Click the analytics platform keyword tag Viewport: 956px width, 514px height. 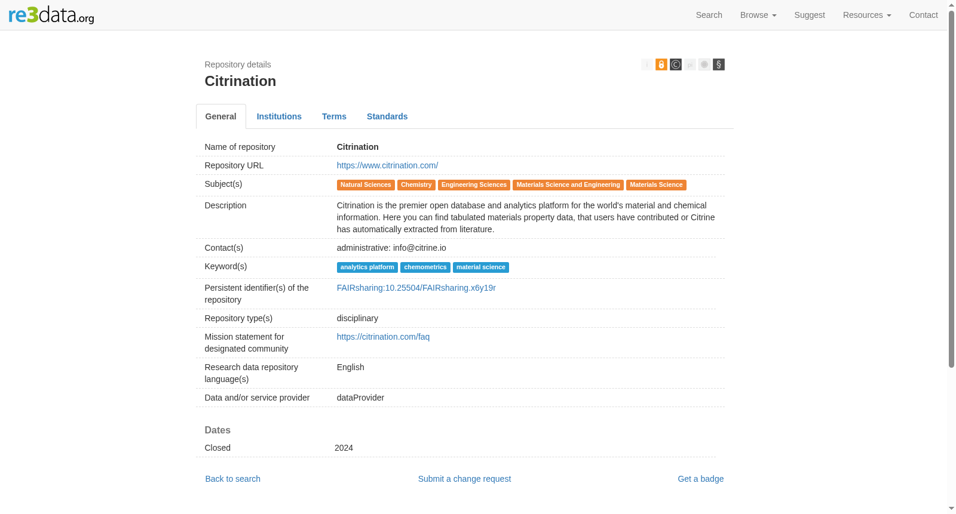click(367, 267)
